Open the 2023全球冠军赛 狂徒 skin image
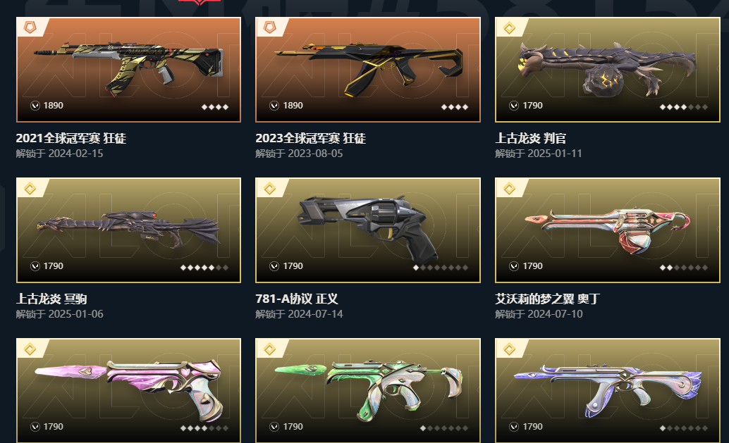This screenshot has height=443, width=729. click(x=368, y=70)
